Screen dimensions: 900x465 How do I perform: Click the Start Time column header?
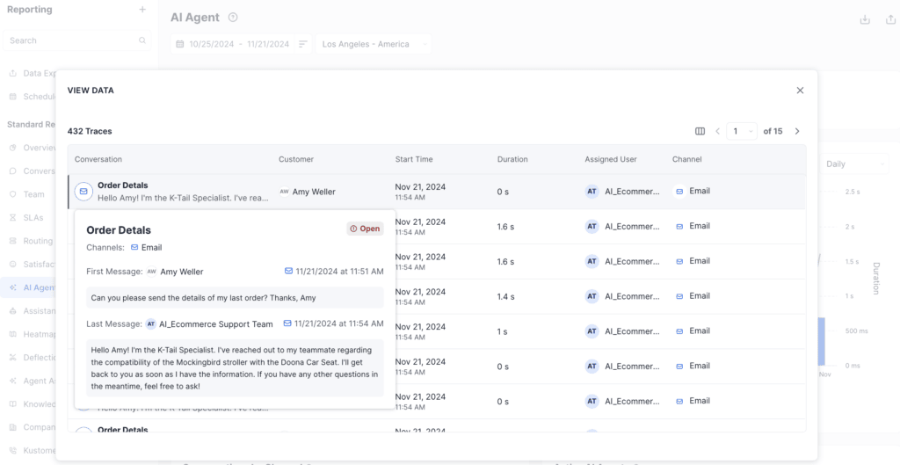pyautogui.click(x=413, y=159)
